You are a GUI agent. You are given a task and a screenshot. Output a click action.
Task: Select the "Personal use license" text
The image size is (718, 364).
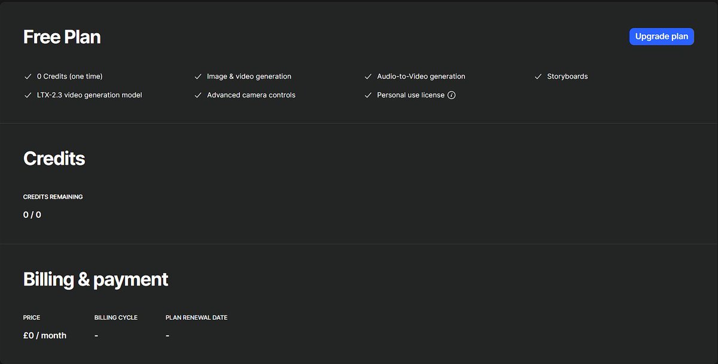410,95
